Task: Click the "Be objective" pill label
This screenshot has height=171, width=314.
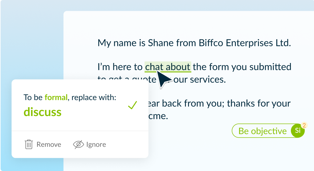Action: pyautogui.click(x=262, y=131)
